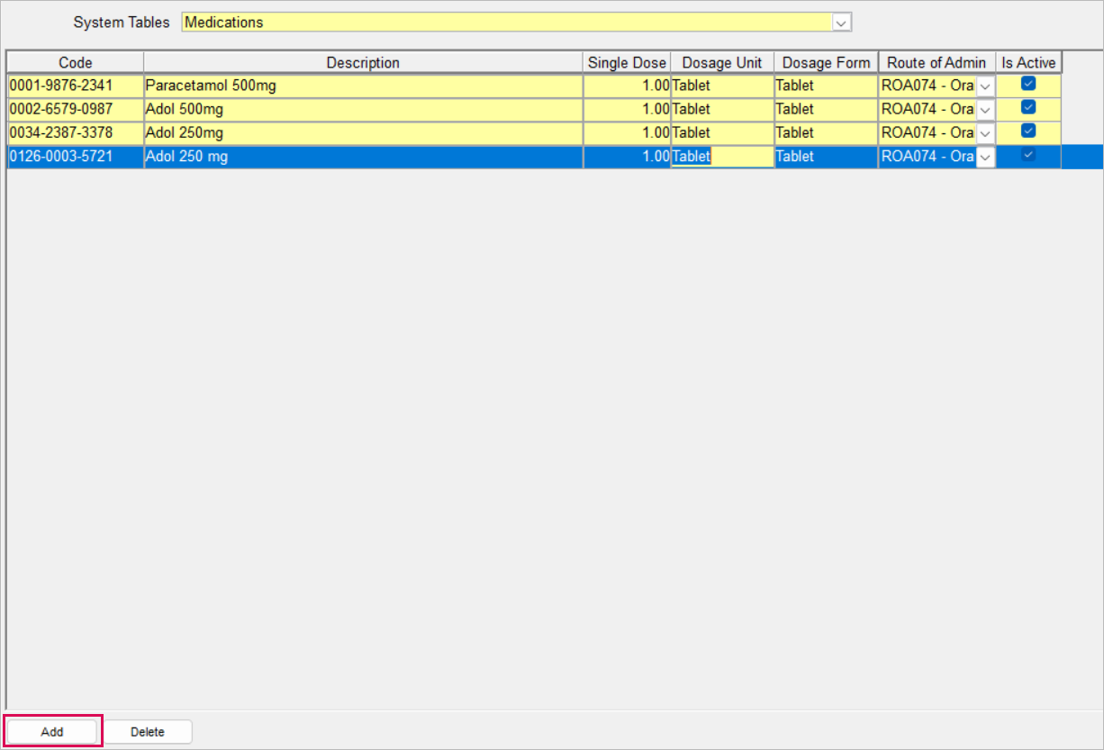This screenshot has height=750, width=1104.
Task: Click Dosage Form cell for code 0034-2387-3378
Action: (x=826, y=132)
